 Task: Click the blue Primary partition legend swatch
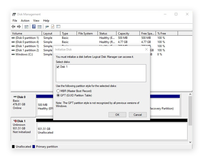34,147
